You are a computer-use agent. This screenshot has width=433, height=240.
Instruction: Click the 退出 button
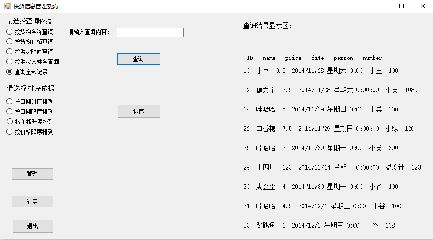tap(33, 226)
